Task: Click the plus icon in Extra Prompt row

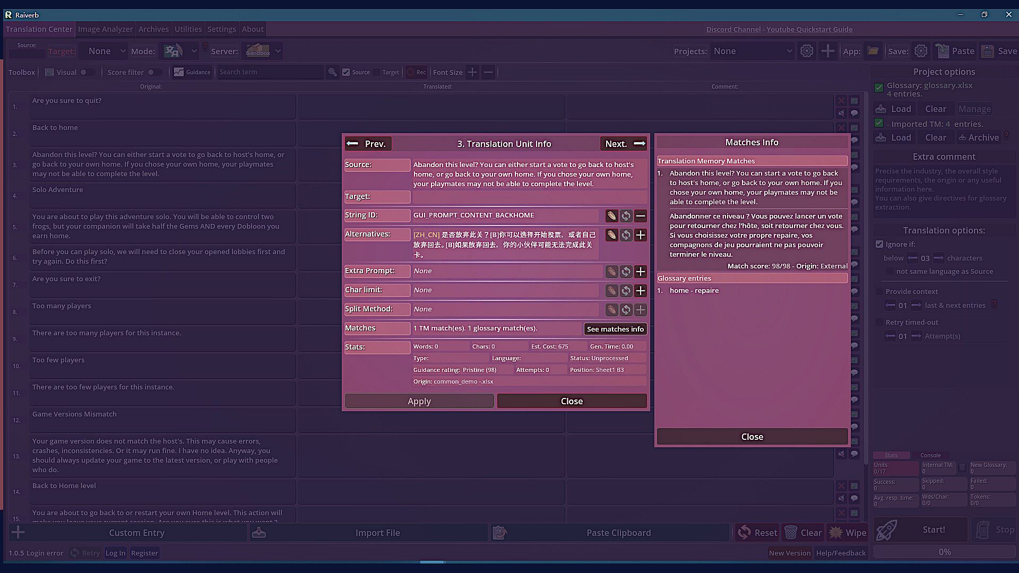Action: click(641, 272)
